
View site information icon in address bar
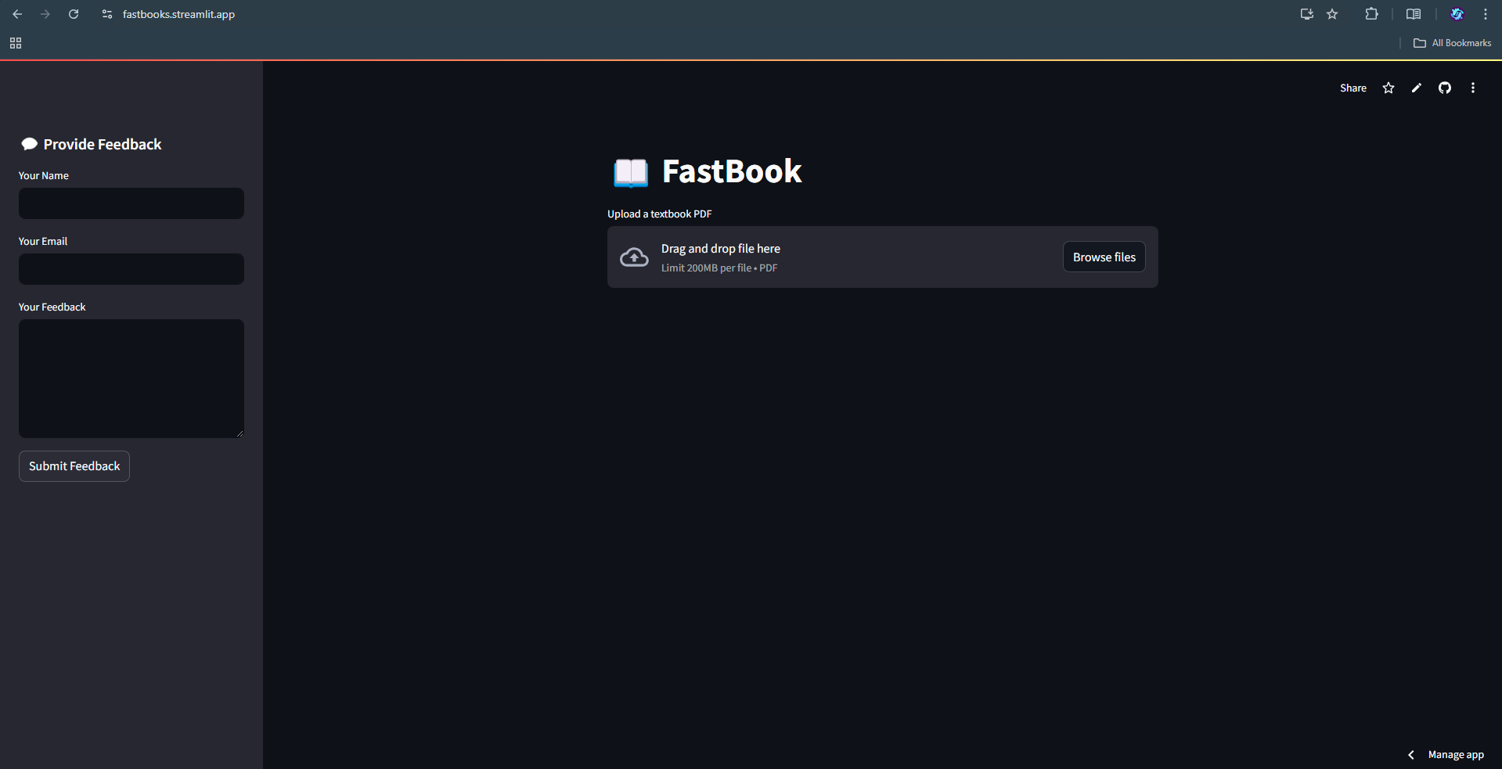click(107, 14)
